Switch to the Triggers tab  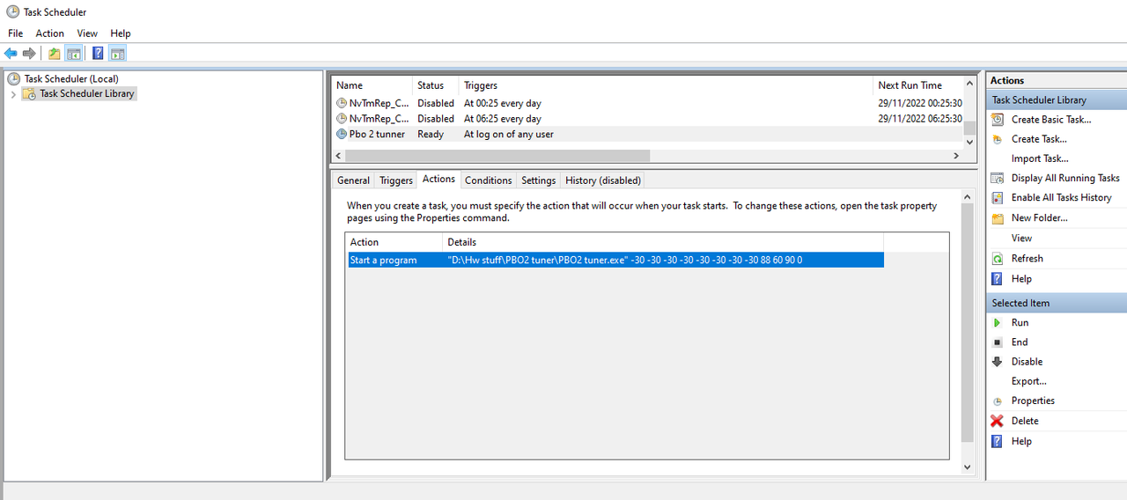click(x=395, y=180)
